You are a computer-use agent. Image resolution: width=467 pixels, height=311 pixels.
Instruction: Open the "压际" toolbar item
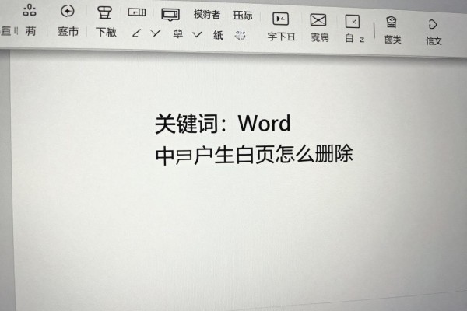(x=243, y=16)
